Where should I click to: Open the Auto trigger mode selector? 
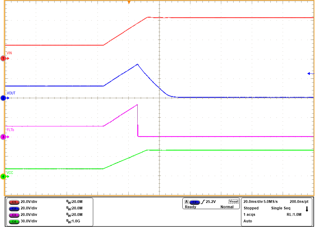click(247, 221)
